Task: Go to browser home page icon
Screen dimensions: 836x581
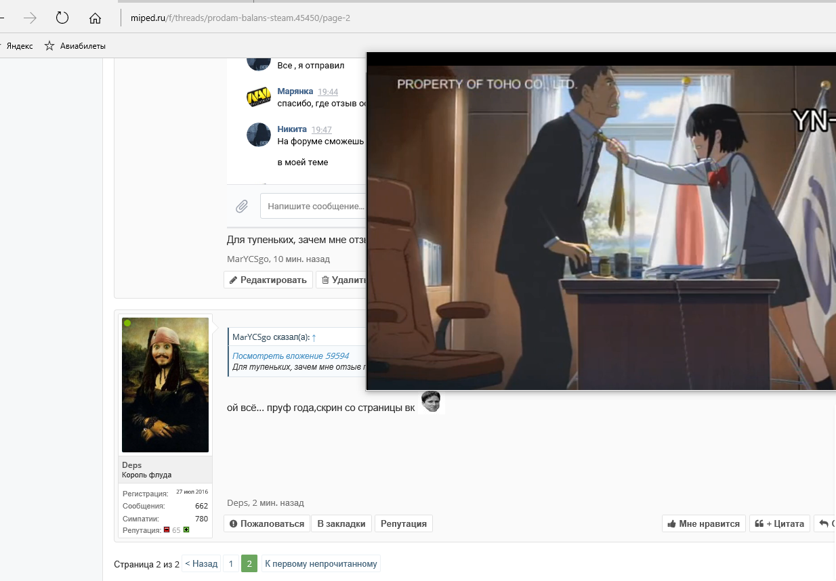Action: 95,18
